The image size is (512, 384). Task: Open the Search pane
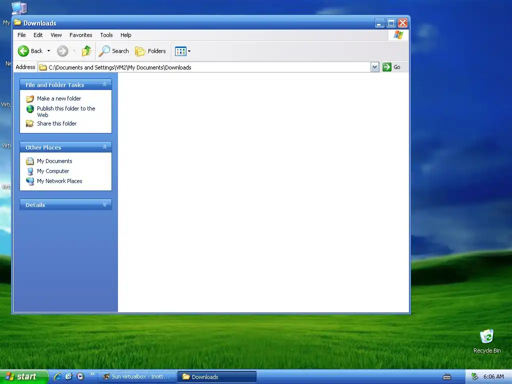[x=113, y=51]
